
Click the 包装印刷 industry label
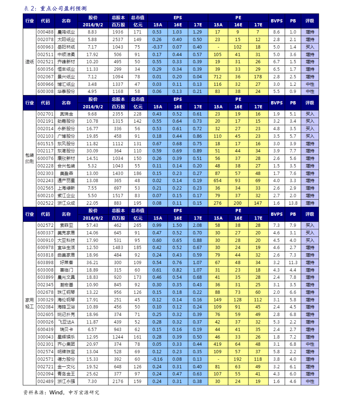click(x=30, y=158)
